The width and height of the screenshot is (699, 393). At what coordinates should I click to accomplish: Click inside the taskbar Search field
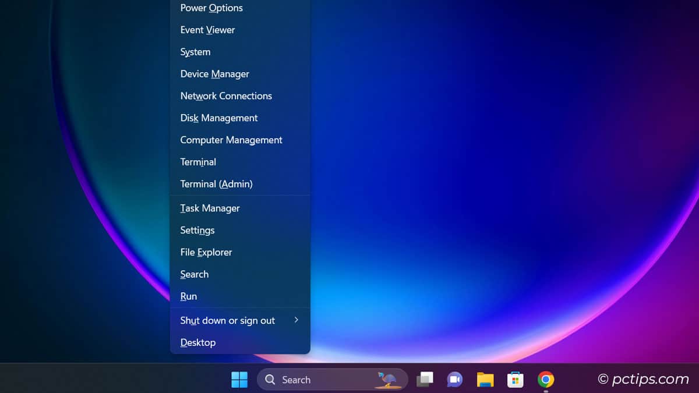coord(315,379)
